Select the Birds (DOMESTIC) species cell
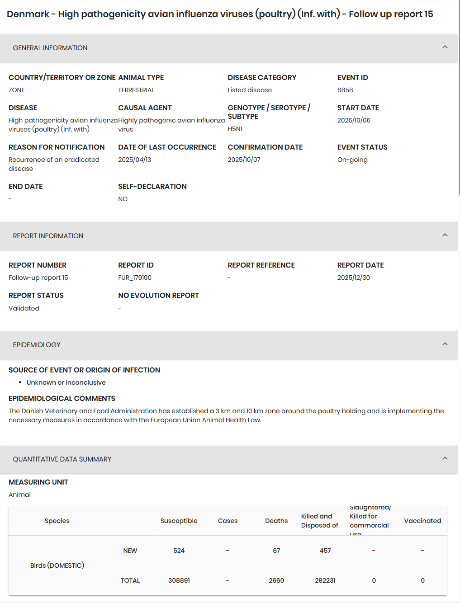 [57, 565]
